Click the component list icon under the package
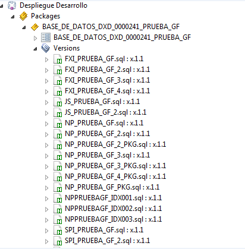 [x=46, y=37]
